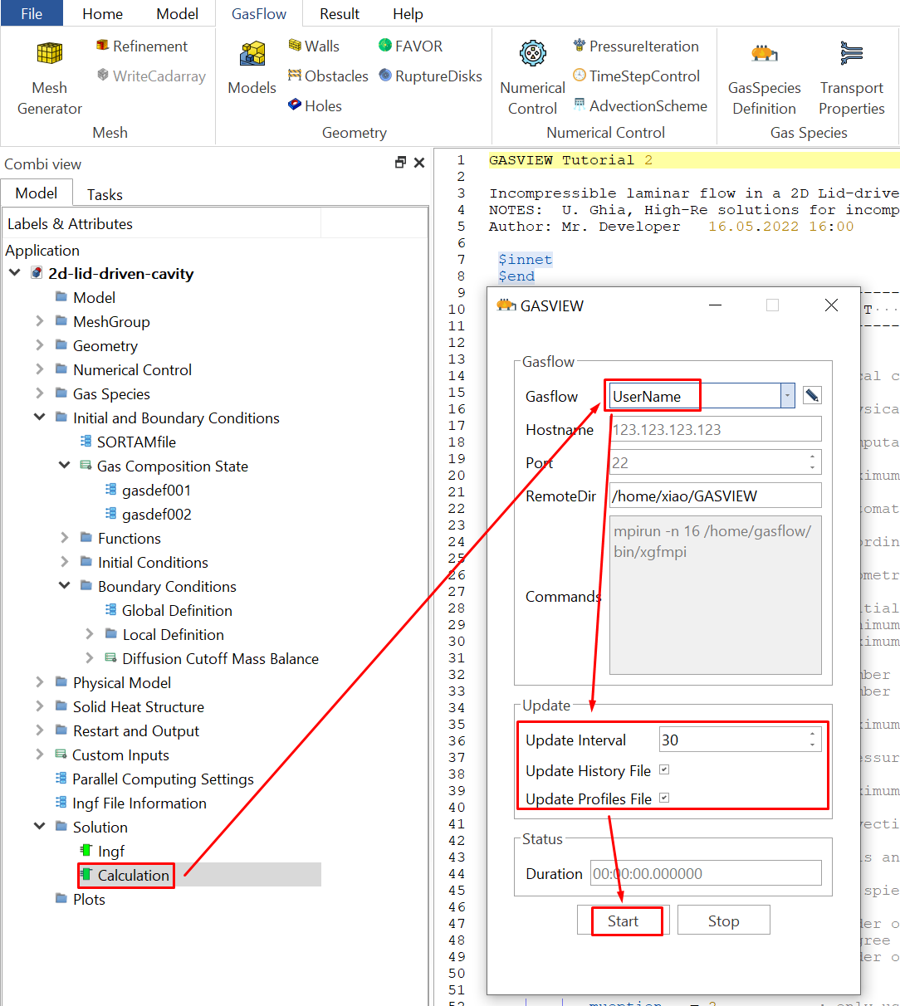This screenshot has width=900, height=1006.
Task: Select the Walls geometry tool
Action: pyautogui.click(x=313, y=46)
